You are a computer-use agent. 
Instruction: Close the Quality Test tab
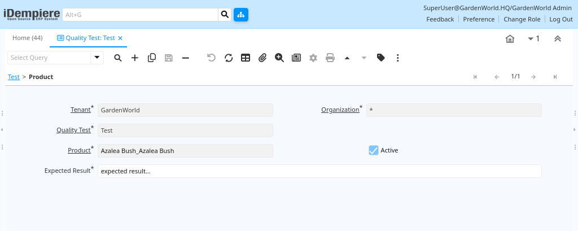point(120,38)
